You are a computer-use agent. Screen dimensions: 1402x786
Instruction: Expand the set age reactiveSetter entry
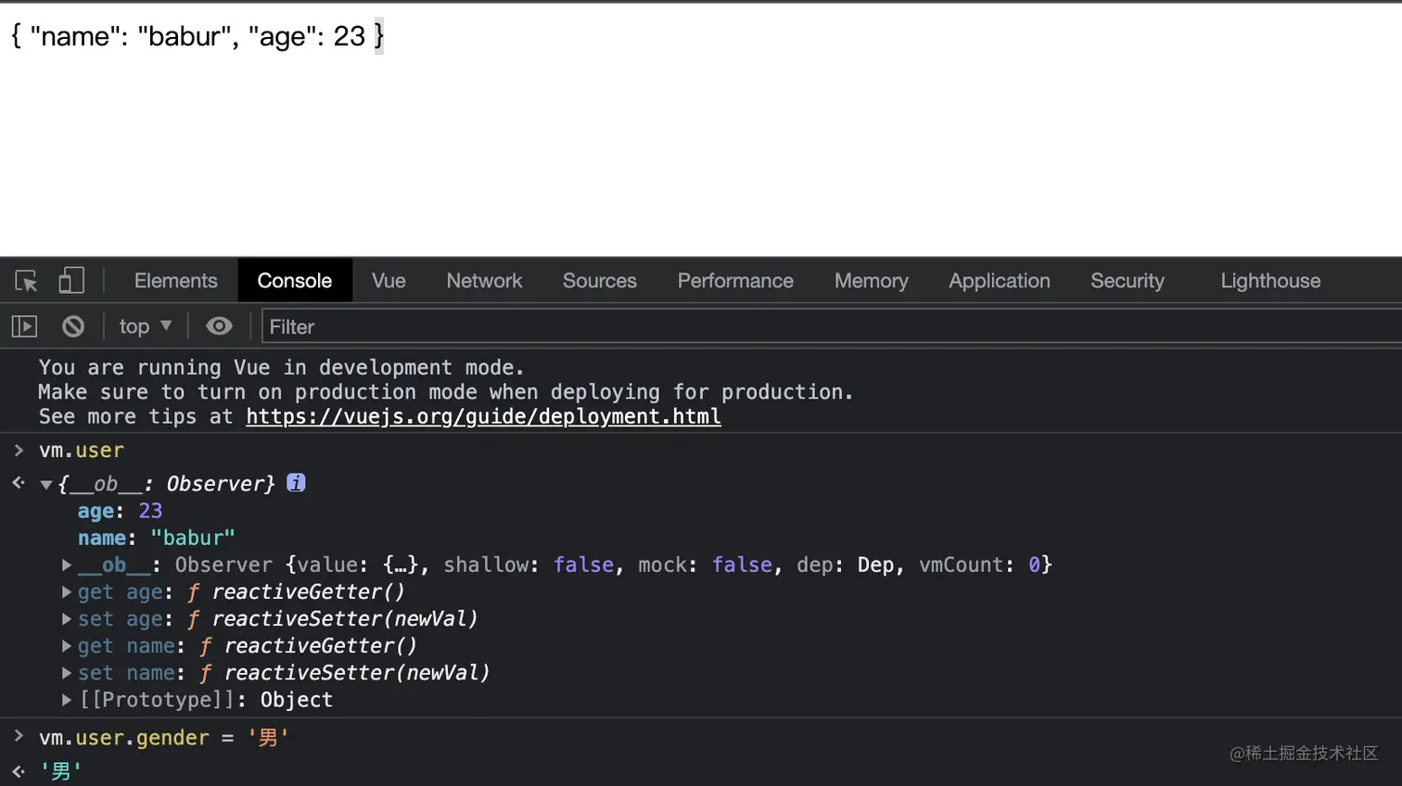tap(67, 618)
